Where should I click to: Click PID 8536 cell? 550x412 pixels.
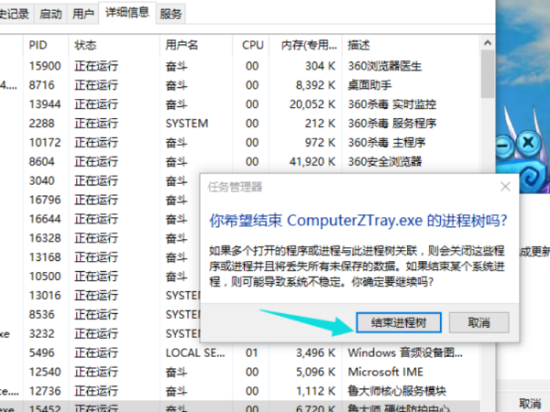click(x=42, y=315)
